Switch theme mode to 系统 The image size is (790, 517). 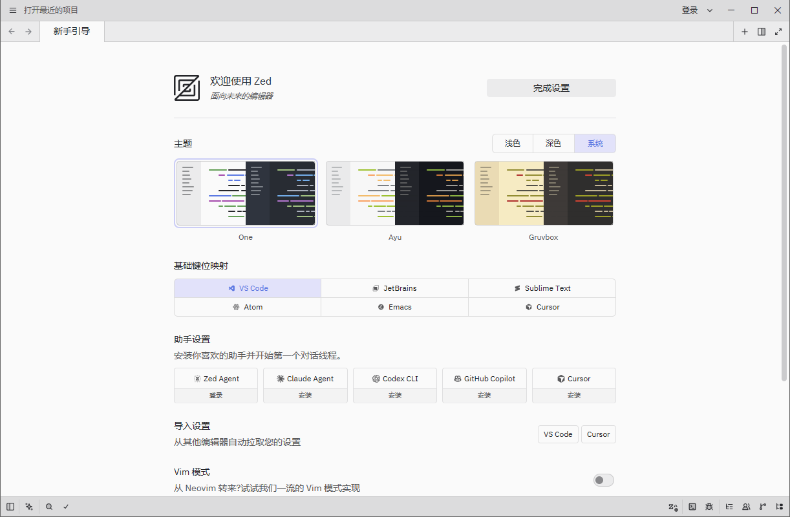(595, 143)
